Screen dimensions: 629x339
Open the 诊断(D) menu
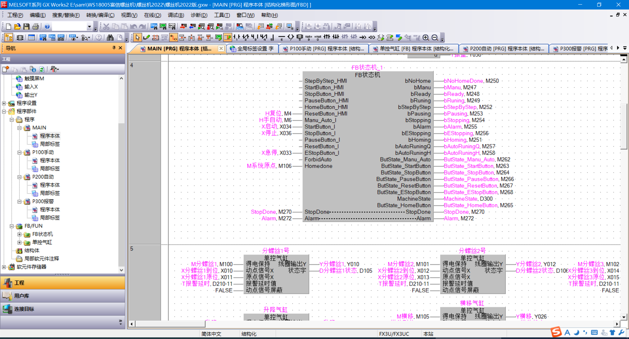(199, 15)
